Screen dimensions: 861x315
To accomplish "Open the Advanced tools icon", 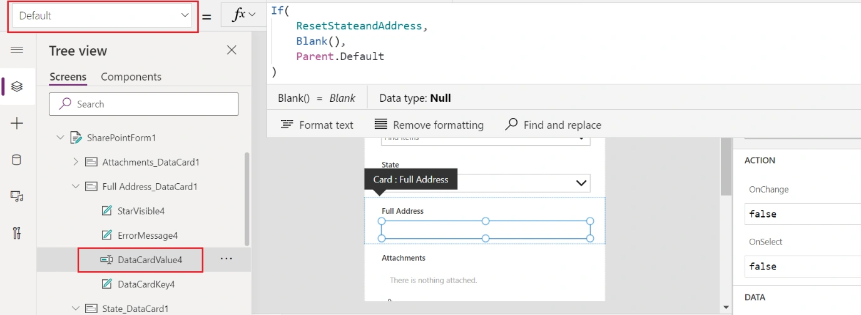I will [x=17, y=233].
